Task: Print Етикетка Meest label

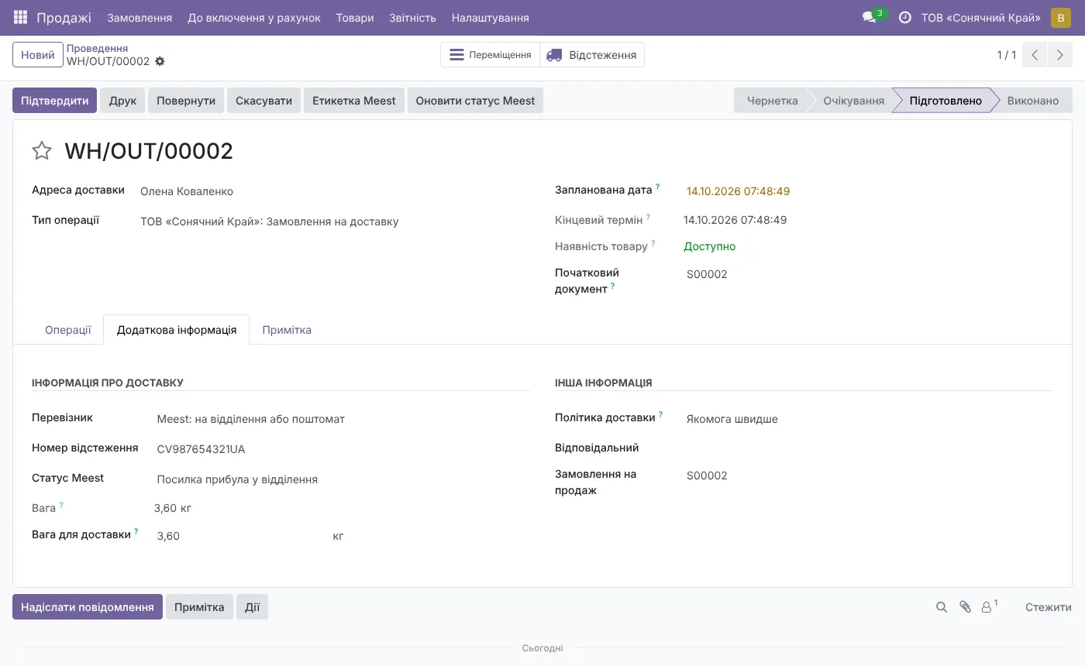Action: (x=354, y=101)
